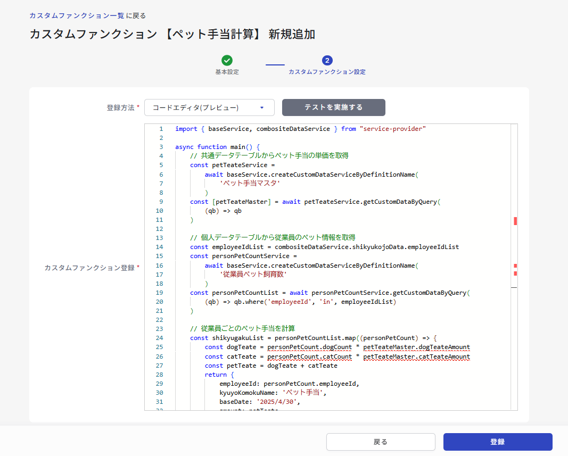Click the code editor vertical scrollbar
The width and height of the screenshot is (568, 456).
pyautogui.click(x=514, y=267)
